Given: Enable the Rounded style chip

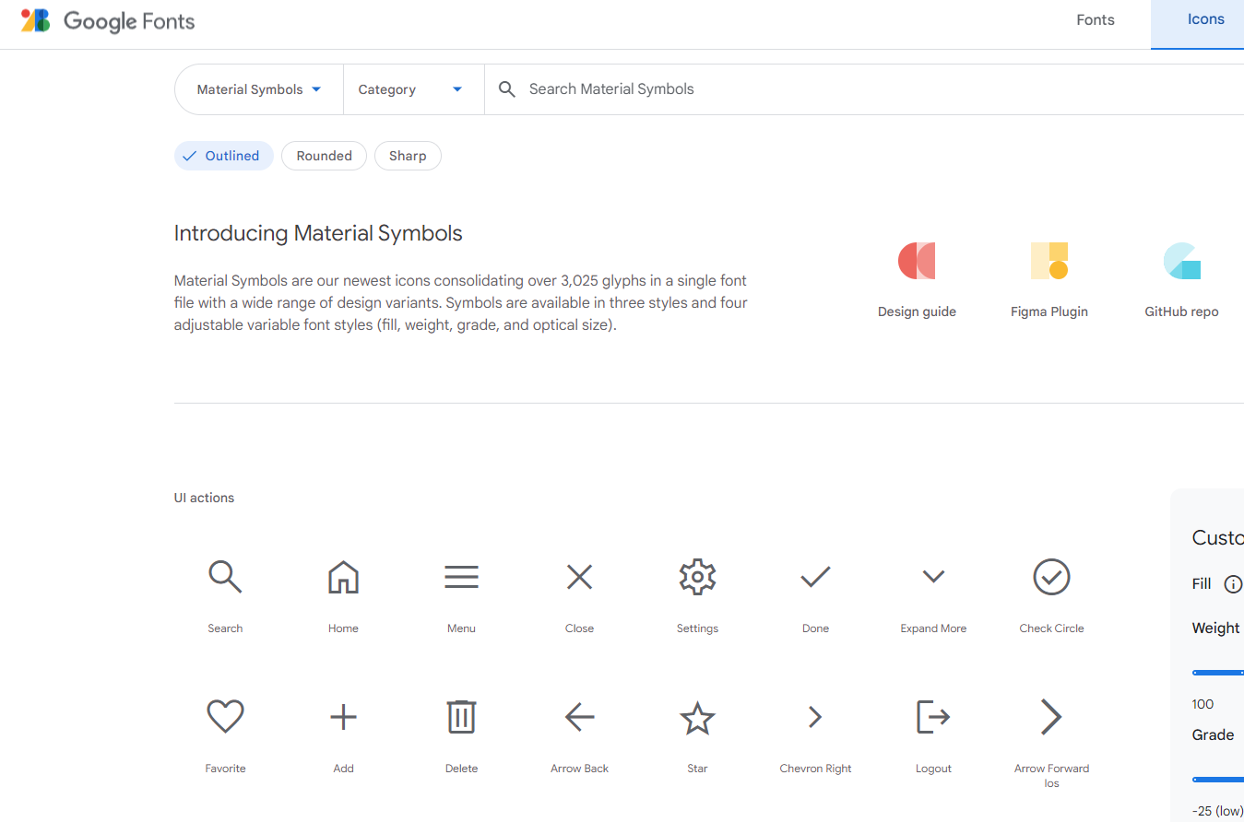Looking at the screenshot, I should coord(324,156).
